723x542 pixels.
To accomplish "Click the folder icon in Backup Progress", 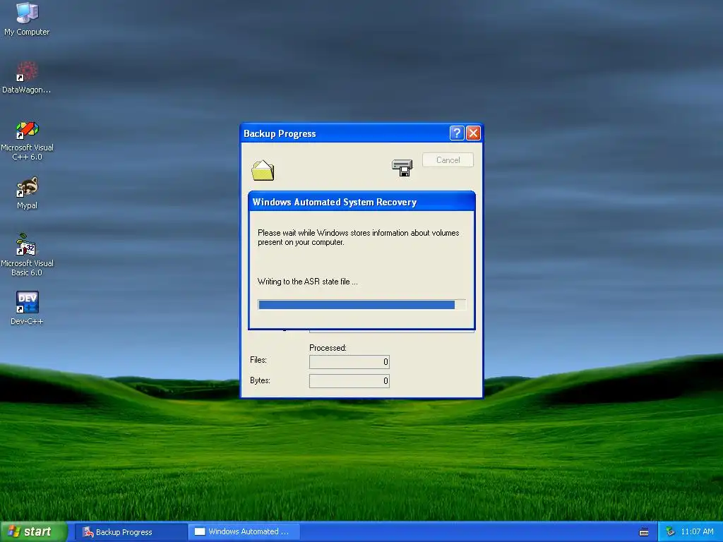I will click(263, 170).
